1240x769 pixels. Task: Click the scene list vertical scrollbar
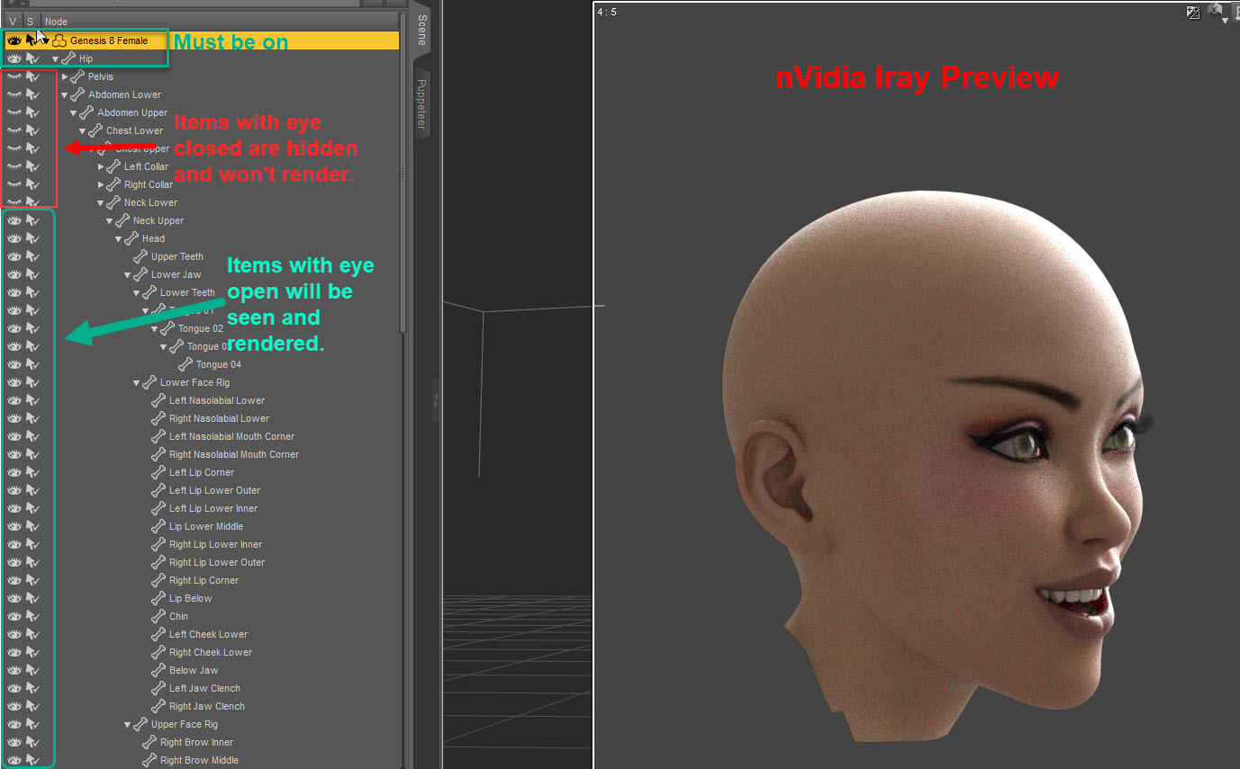(403, 180)
